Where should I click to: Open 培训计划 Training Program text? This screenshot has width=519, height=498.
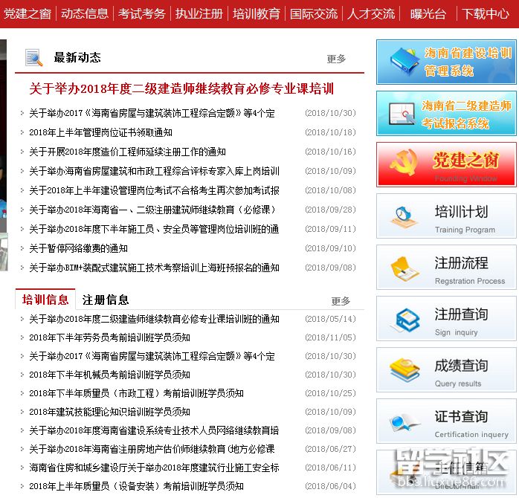(465, 219)
